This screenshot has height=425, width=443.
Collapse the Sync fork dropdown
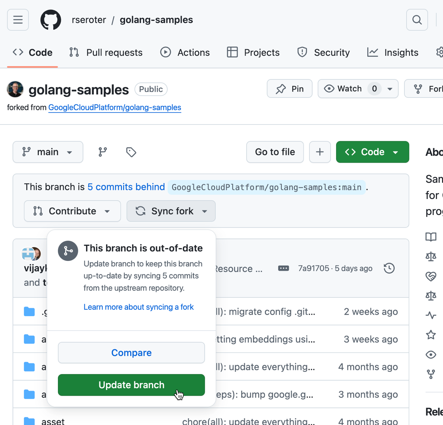pyautogui.click(x=171, y=211)
